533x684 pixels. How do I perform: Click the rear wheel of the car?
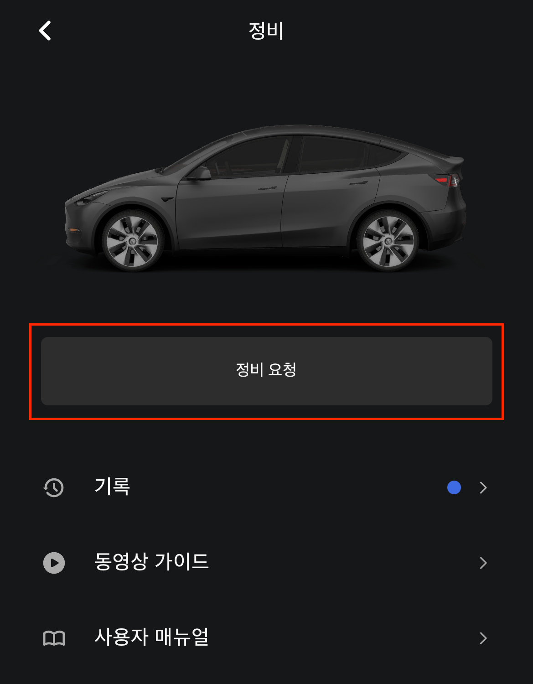tap(388, 240)
